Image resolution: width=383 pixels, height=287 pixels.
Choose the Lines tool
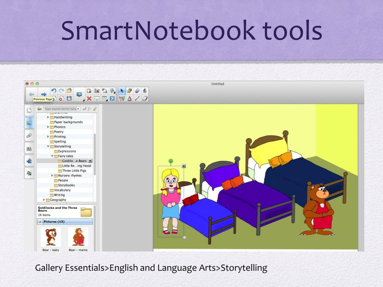pyautogui.click(x=137, y=98)
